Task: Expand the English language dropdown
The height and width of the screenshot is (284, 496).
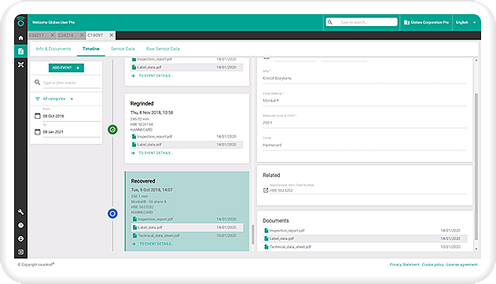Action: click(465, 22)
